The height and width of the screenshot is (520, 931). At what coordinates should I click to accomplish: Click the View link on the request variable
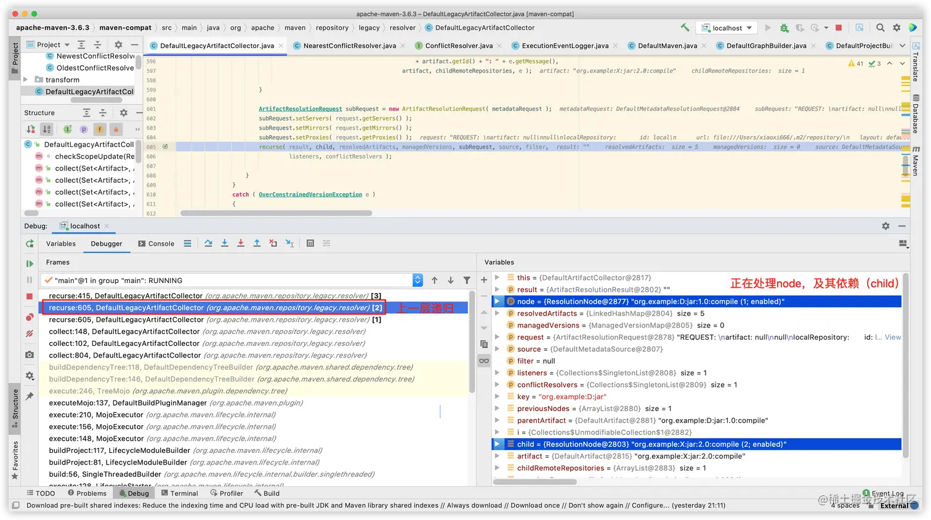[893, 337]
